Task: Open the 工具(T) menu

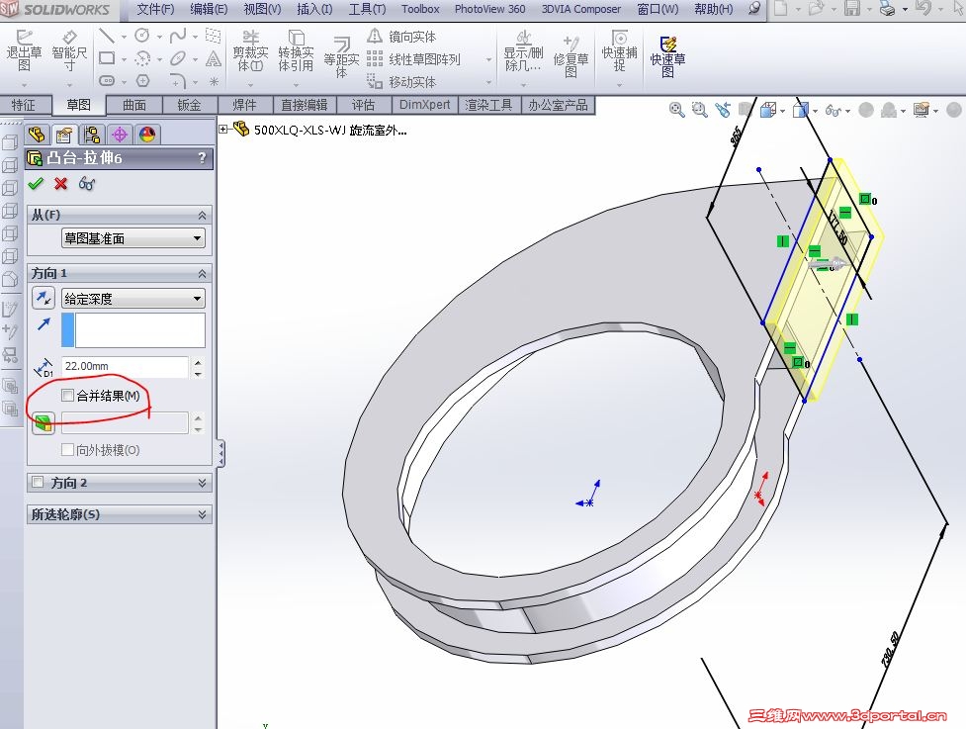Action: coord(367,9)
